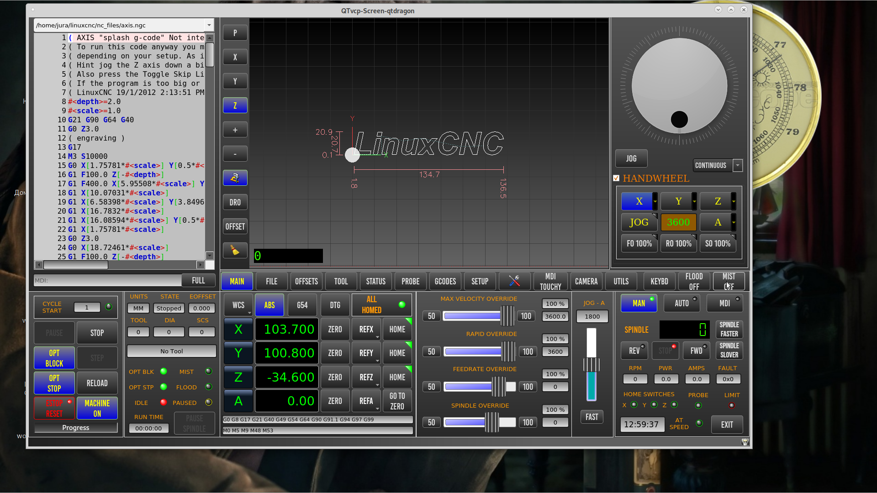Image resolution: width=877 pixels, height=493 pixels.
Task: Adjust the vertical JOG - A slider
Action: pos(592,364)
